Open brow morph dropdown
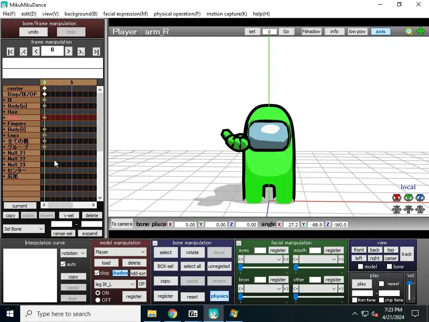 (263, 288)
